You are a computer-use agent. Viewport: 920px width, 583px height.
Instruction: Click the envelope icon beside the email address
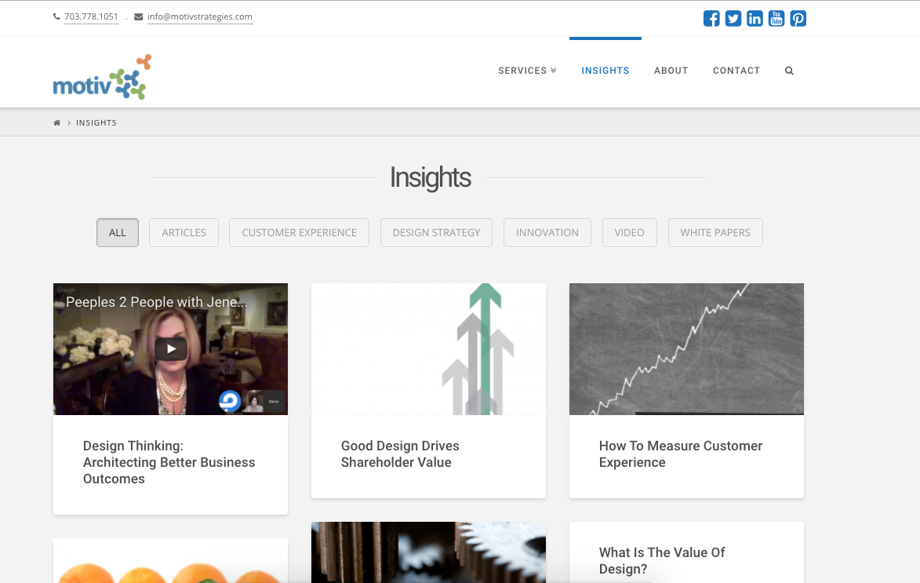click(x=139, y=16)
